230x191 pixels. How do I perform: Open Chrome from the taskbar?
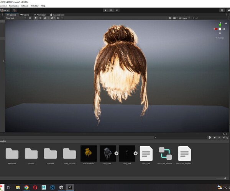point(26,187)
